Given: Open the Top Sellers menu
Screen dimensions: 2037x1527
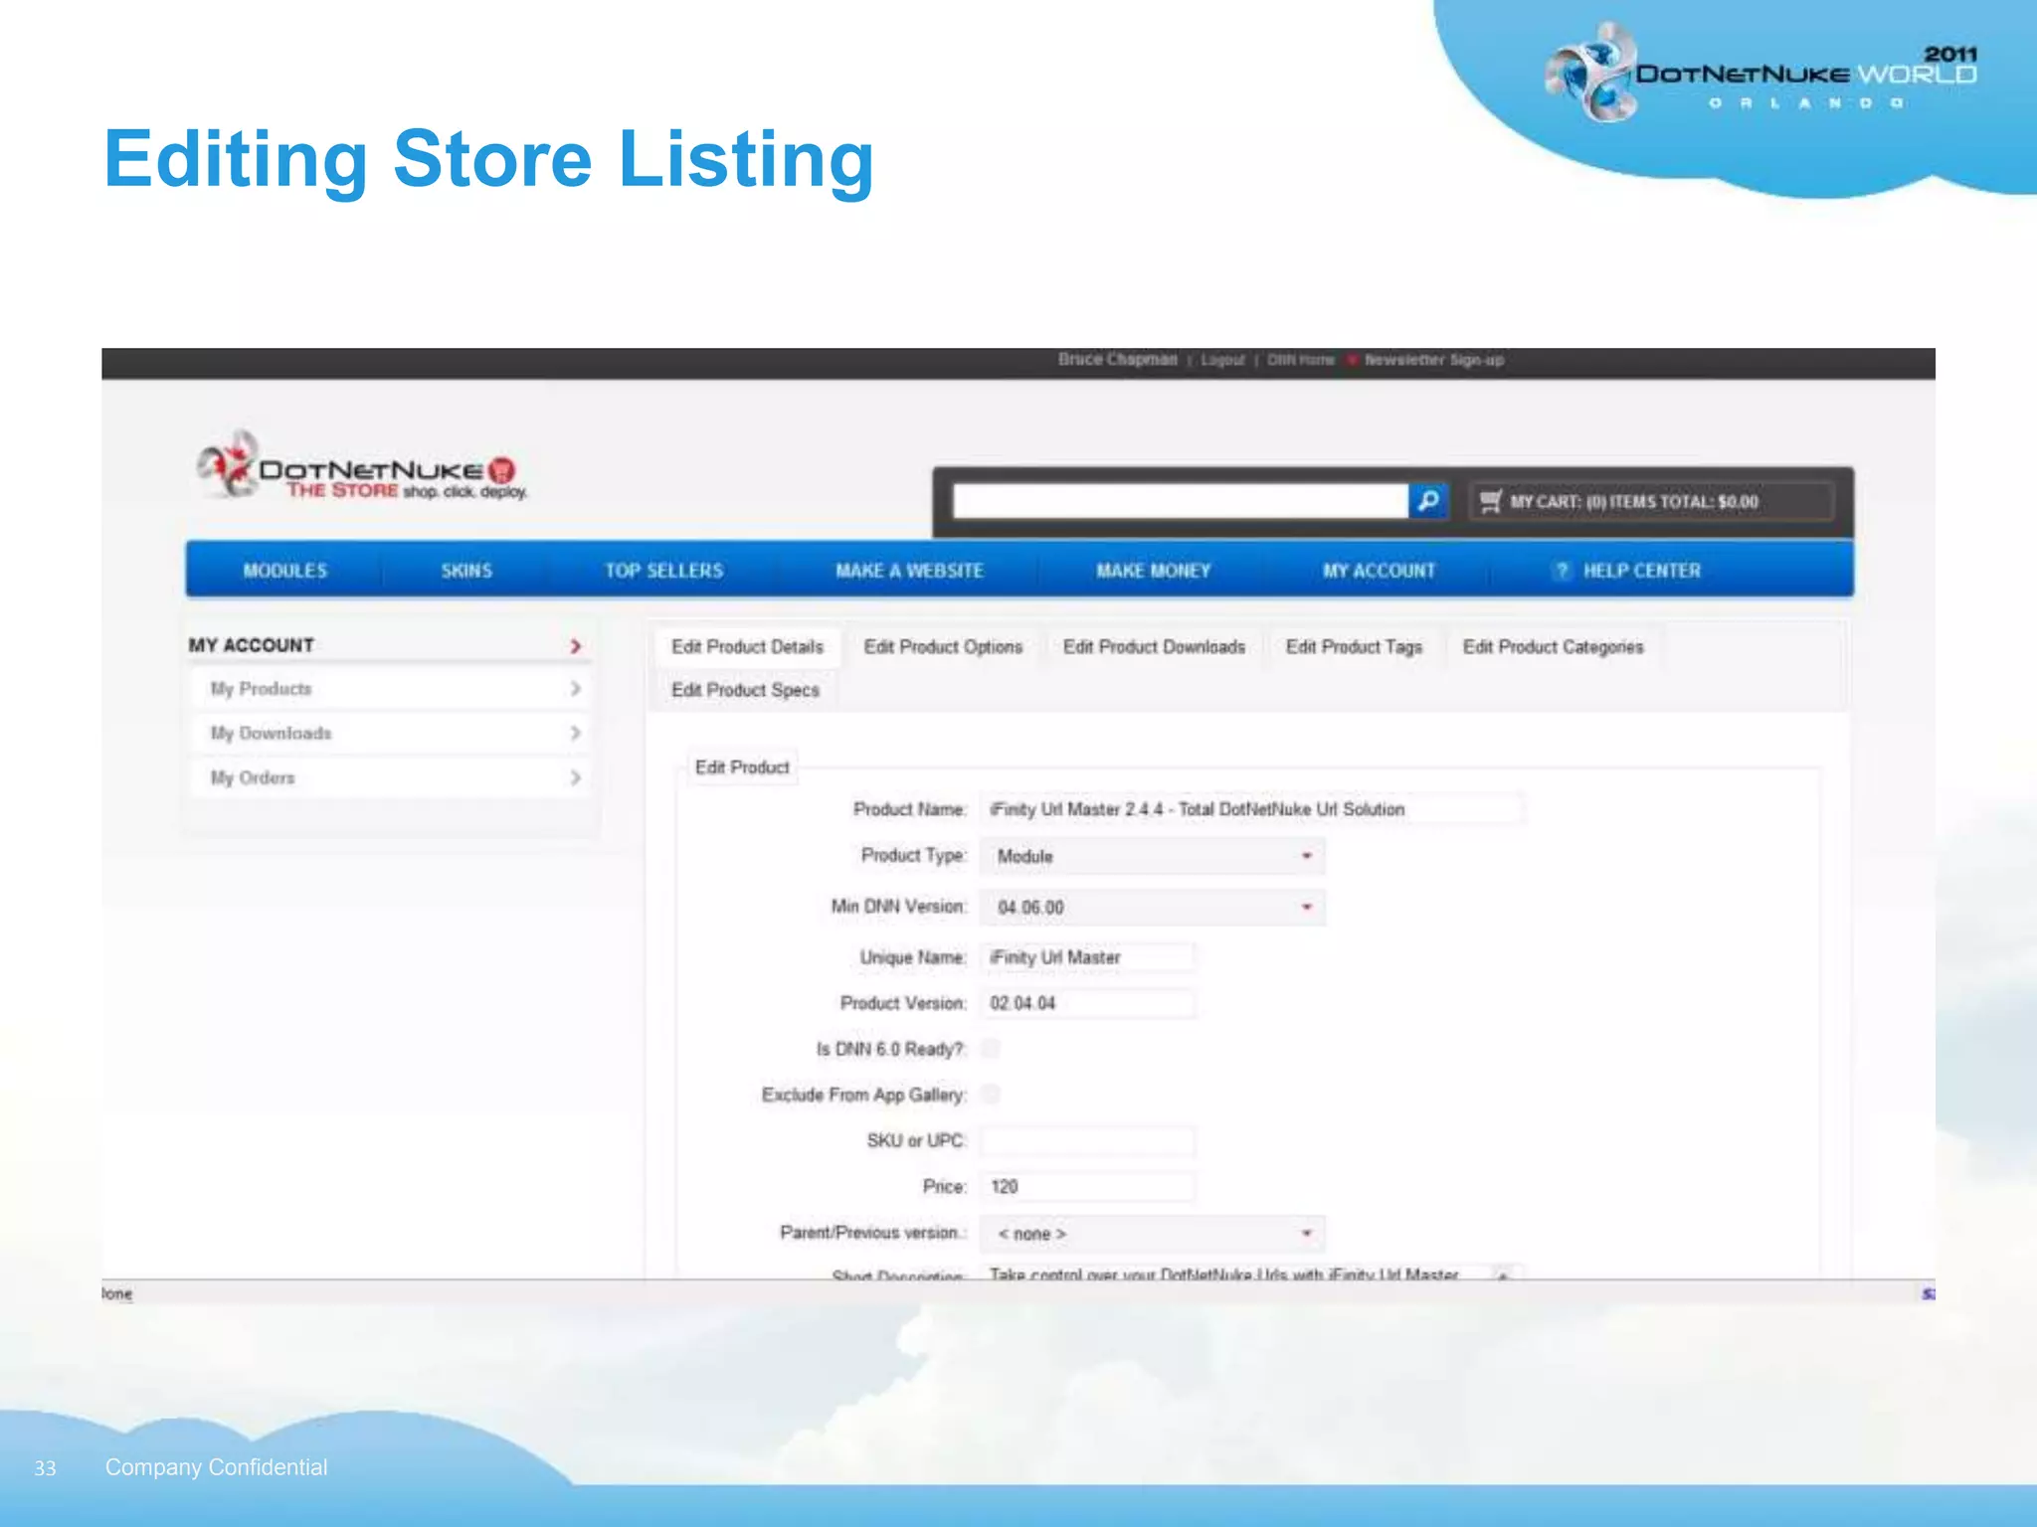Looking at the screenshot, I should [x=664, y=571].
